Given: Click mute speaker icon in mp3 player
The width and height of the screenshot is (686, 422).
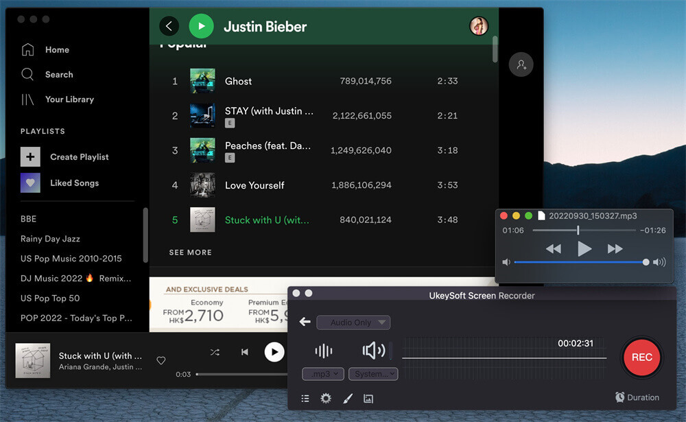Looking at the screenshot, I should point(506,262).
